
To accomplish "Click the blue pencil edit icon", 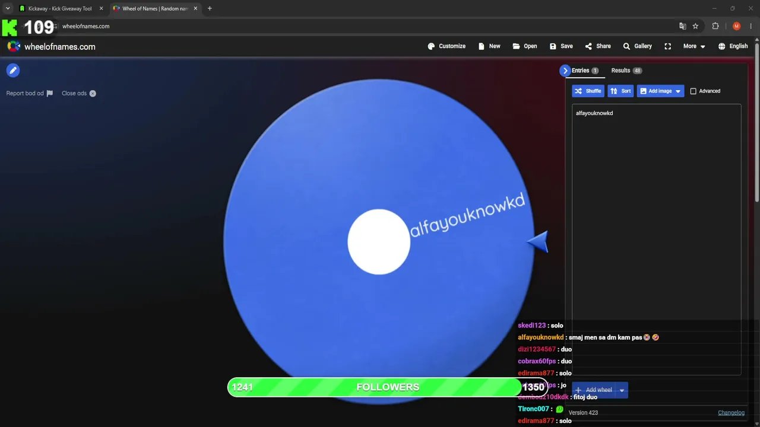I will click(x=13, y=71).
